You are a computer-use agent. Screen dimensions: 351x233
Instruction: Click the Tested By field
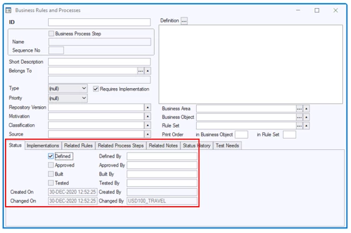[x=162, y=183]
